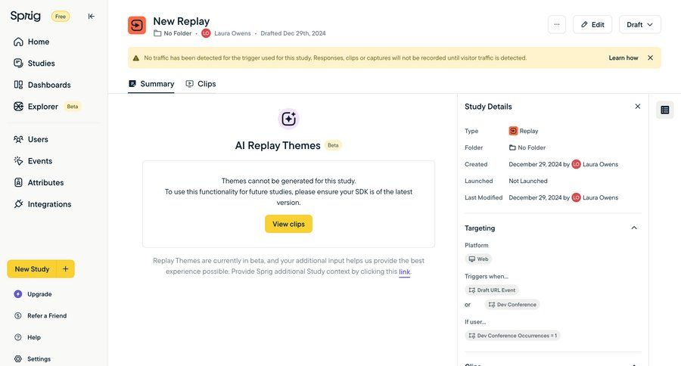
Task: Dismiss the no traffic warning banner
Action: [650, 57]
